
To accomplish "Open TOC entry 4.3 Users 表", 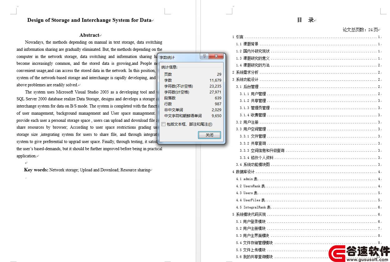I will [308, 193].
